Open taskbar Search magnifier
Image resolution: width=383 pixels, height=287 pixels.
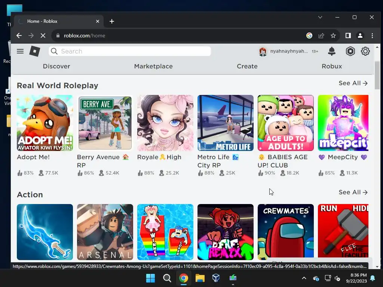click(167, 278)
